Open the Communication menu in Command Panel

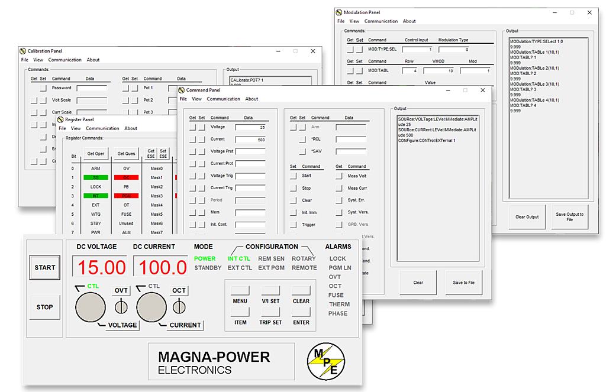[x=224, y=99]
